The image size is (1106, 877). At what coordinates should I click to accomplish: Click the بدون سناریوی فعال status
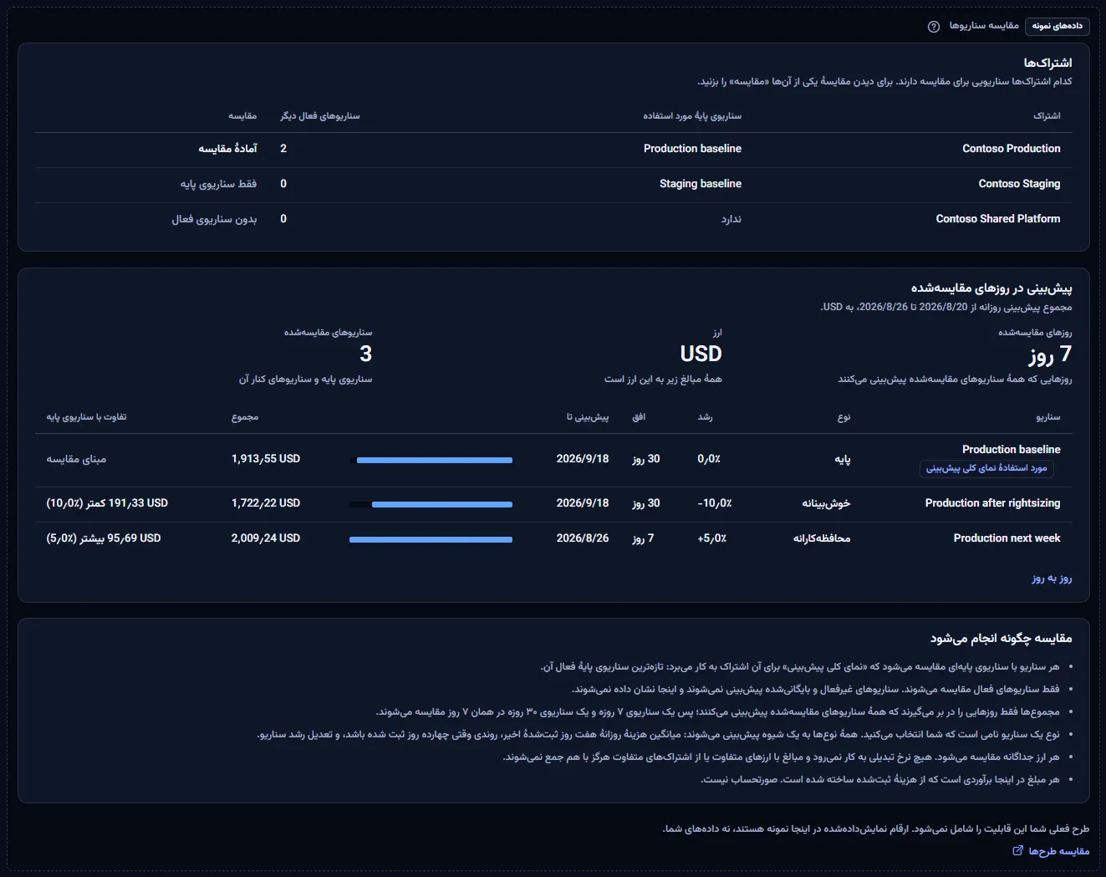click(215, 219)
